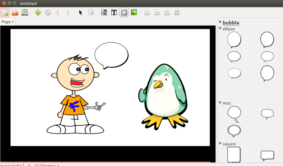Choose the spiky shout bubble
This screenshot has height=166, width=283.
[234, 131]
